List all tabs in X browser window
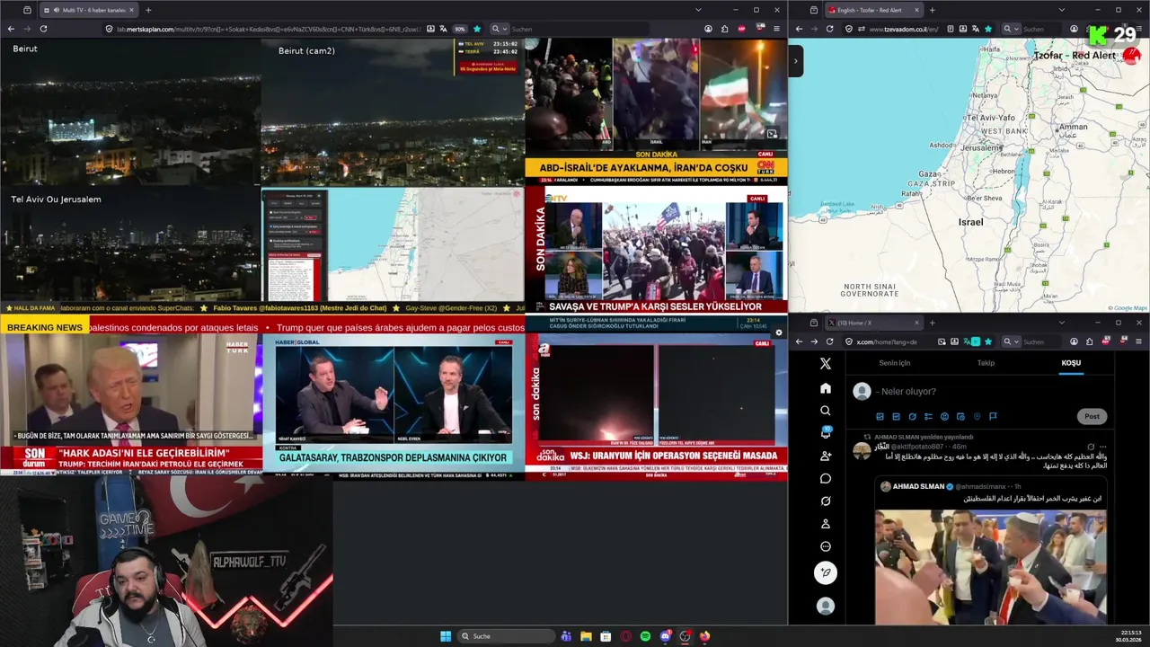 1061,323
